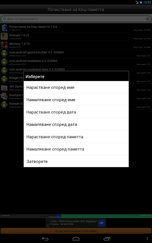
Task: Select "Намаляване според дата" sorting
Action: pyautogui.click(x=76, y=125)
